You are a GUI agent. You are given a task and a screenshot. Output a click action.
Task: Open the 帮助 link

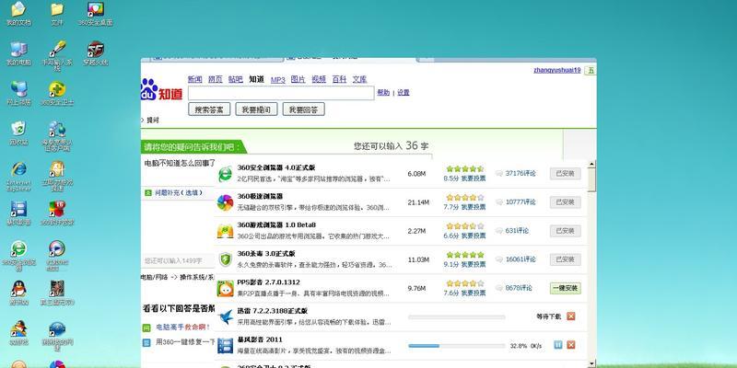383,93
